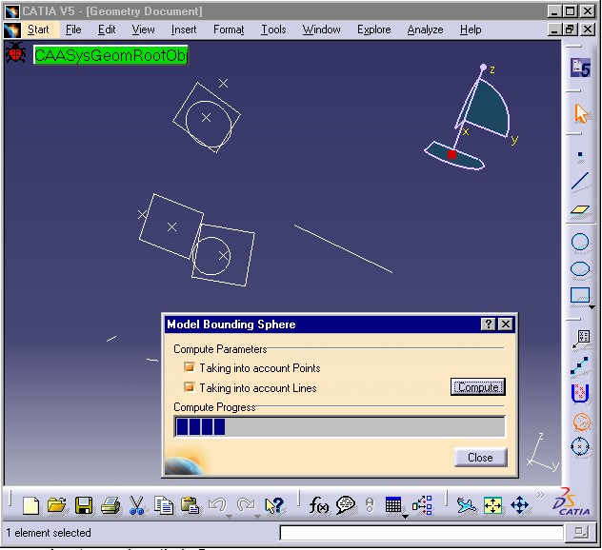Viewport: 602px width, 550px height.
Task: Toggle Taking into account Points checkbox
Action: click(x=189, y=367)
